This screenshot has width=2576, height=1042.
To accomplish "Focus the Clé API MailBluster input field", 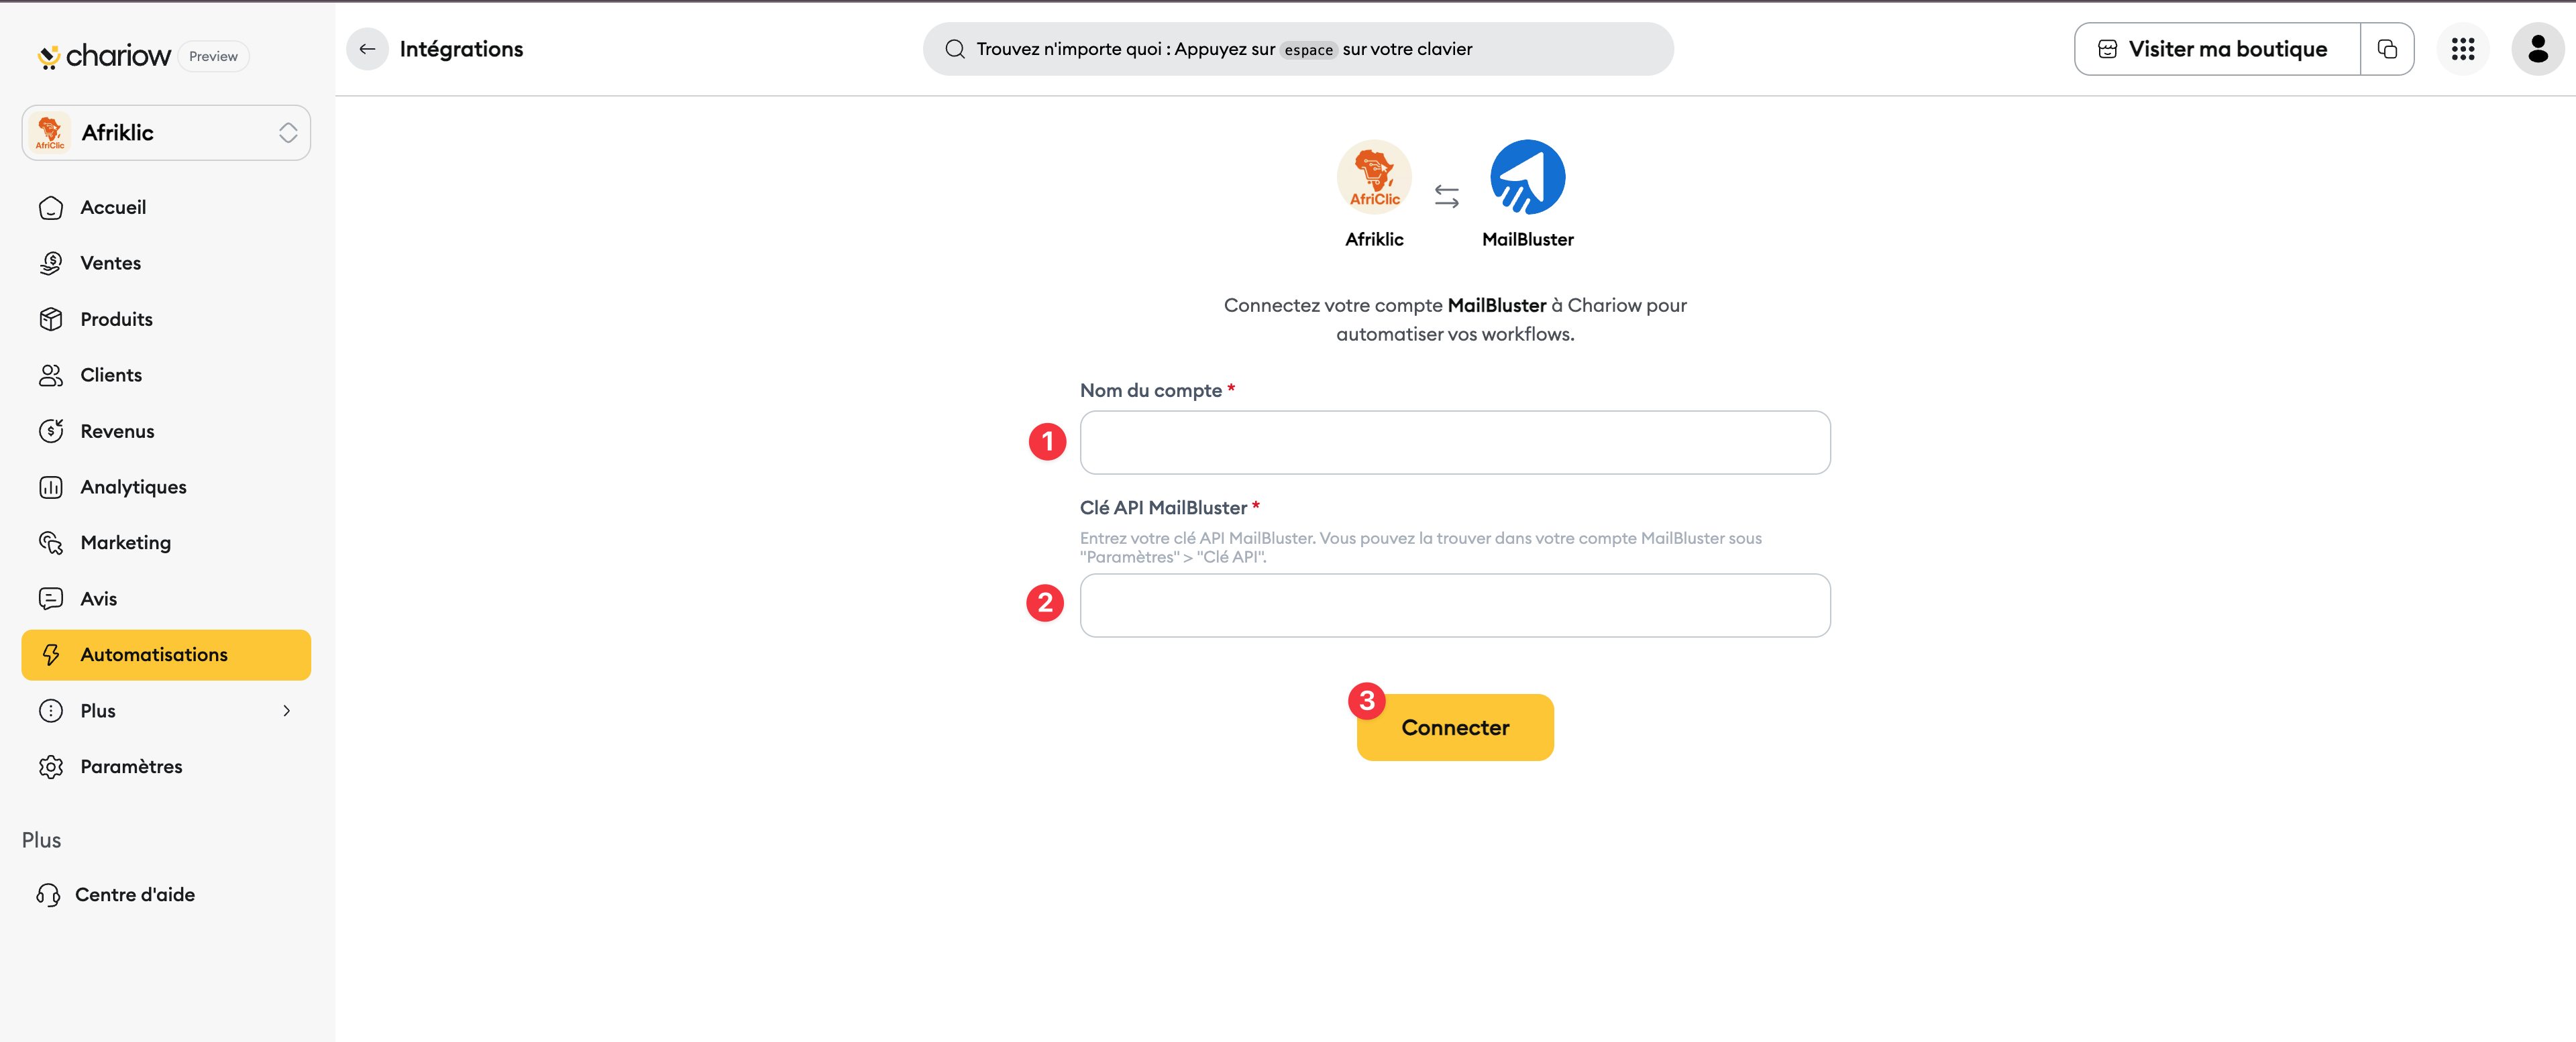I will coord(1455,605).
